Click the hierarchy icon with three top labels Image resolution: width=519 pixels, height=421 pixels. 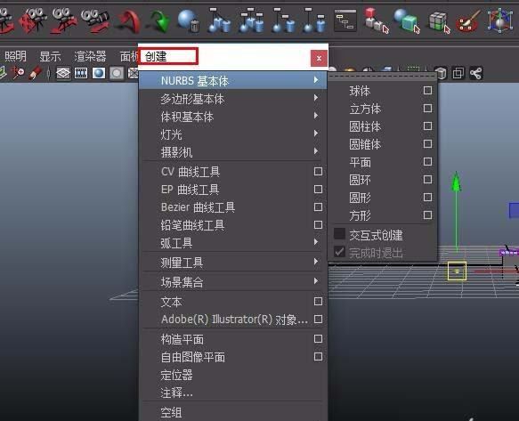251,20
